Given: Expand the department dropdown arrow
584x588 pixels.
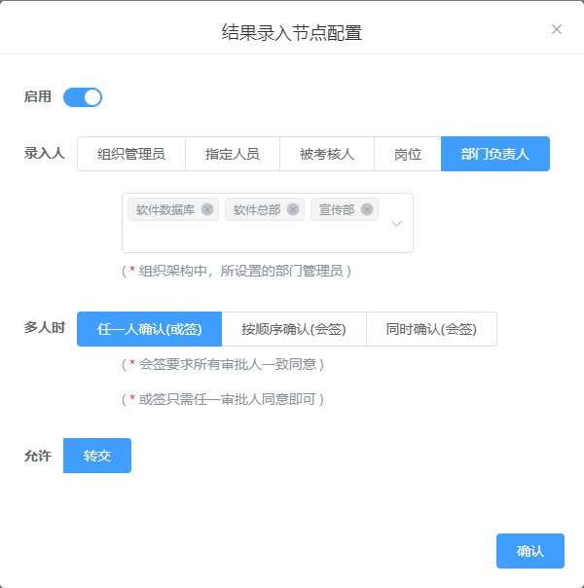Looking at the screenshot, I should (396, 223).
